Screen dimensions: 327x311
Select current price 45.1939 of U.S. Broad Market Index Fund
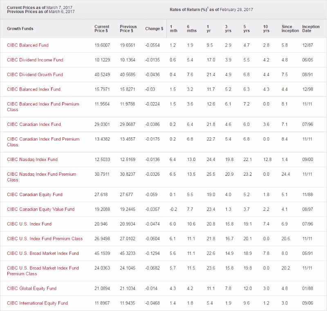coord(102,253)
